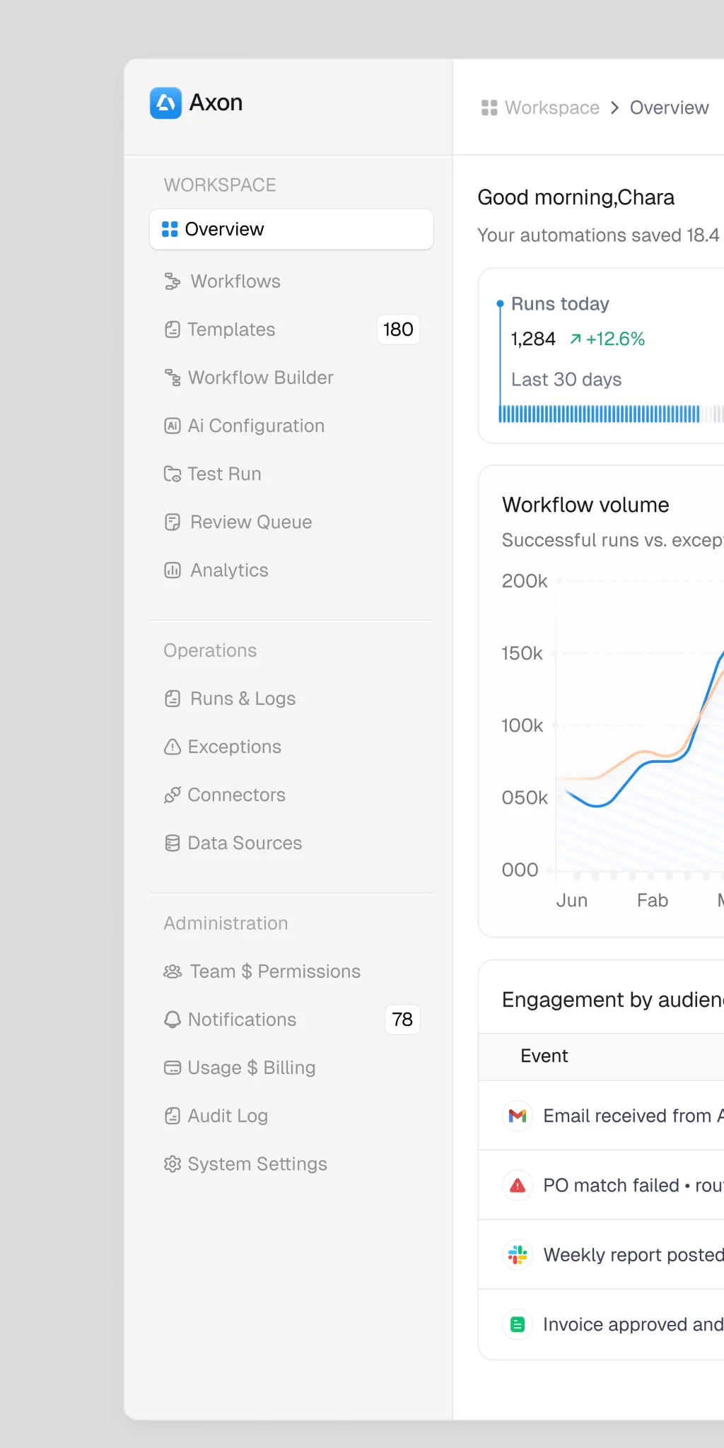Click the Audit Log icon
724x1448 pixels.
(172, 1116)
